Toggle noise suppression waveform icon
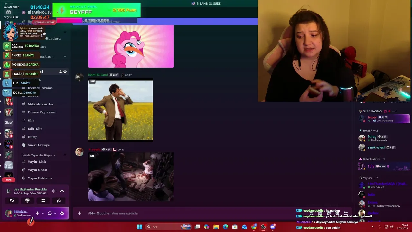 click(54, 191)
